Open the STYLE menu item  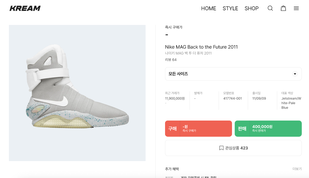pyautogui.click(x=230, y=8)
